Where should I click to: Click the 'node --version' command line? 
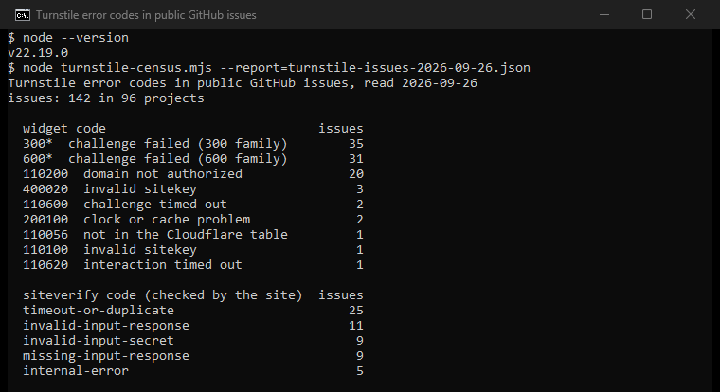click(x=68, y=38)
